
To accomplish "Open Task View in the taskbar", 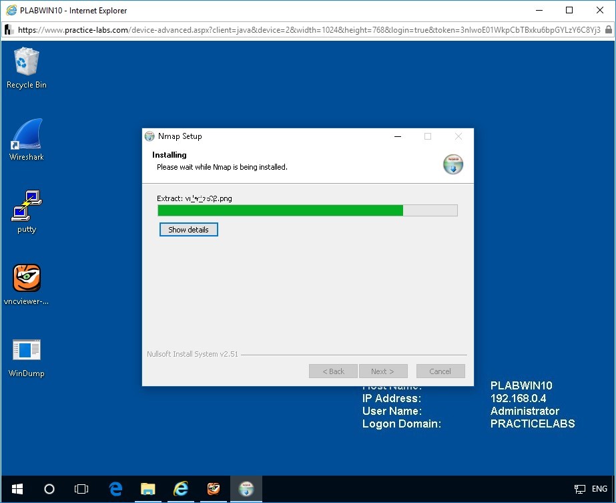I will pyautogui.click(x=81, y=489).
